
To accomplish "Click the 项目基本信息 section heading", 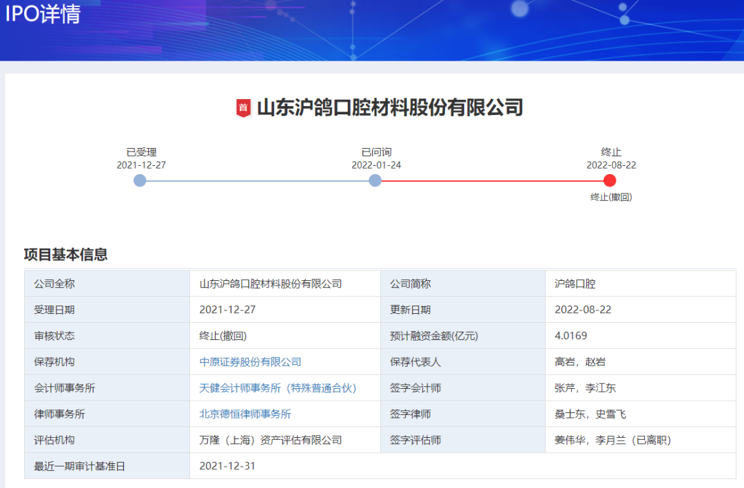I will click(x=65, y=255).
